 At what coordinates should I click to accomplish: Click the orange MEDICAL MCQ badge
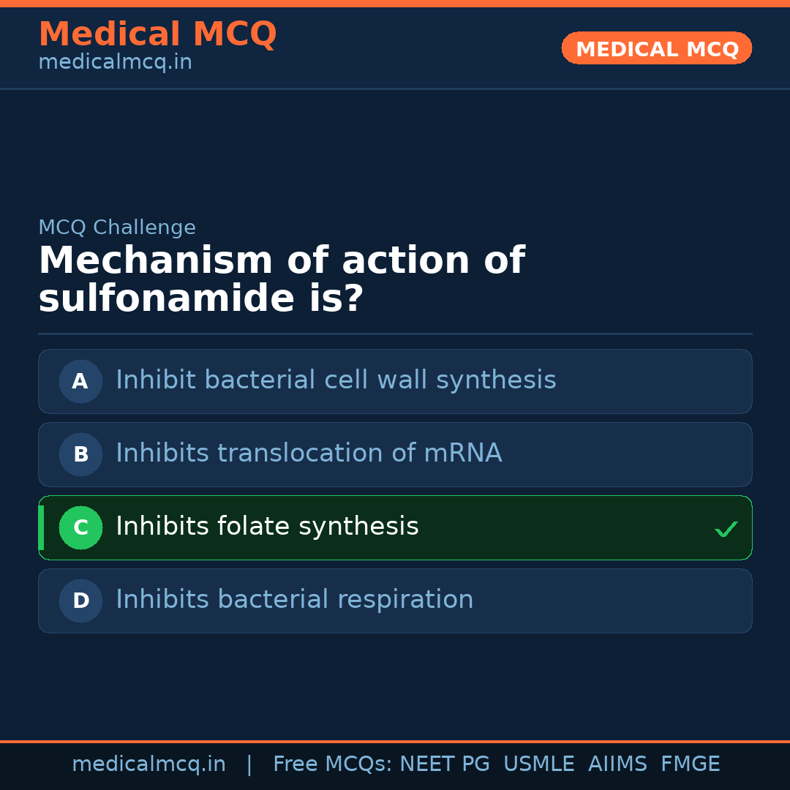coord(657,49)
